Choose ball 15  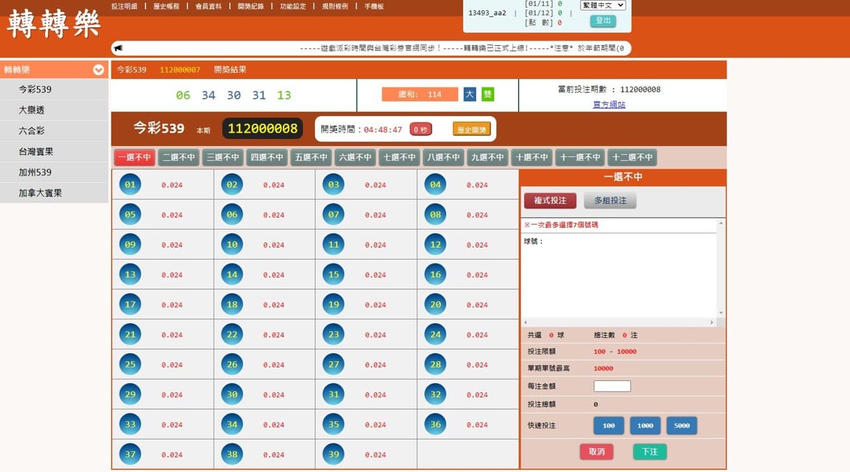pos(333,274)
